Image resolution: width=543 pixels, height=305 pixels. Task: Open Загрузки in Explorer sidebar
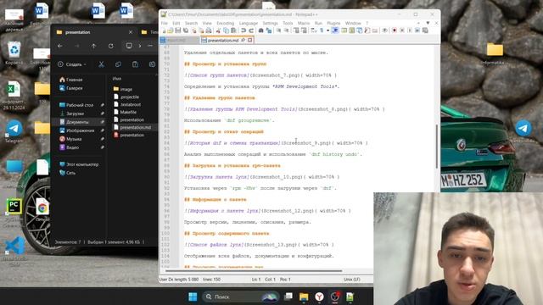point(76,114)
